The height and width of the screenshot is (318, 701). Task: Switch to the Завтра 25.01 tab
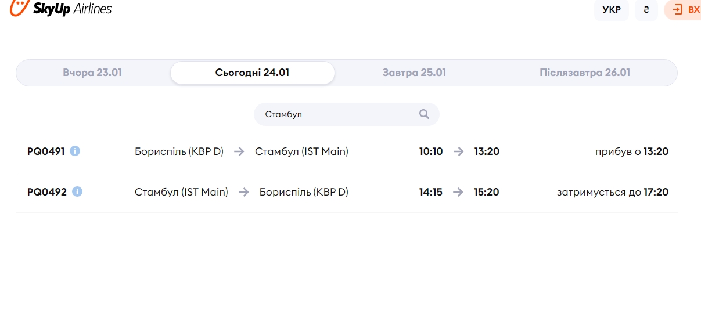(414, 73)
